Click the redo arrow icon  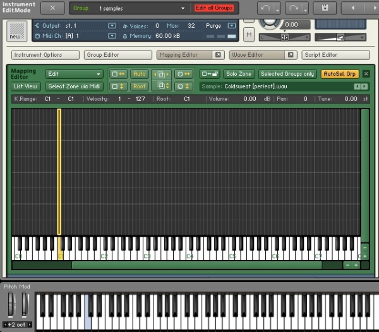coord(294,8)
